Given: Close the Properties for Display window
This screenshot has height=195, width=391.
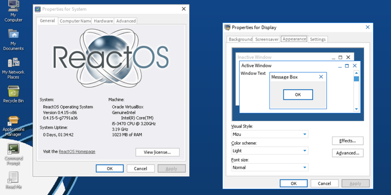Looking at the screenshot, I should 367,27.
